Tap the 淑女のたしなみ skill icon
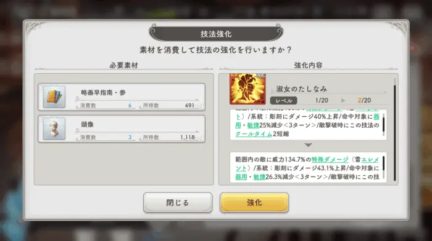 [x=247, y=89]
